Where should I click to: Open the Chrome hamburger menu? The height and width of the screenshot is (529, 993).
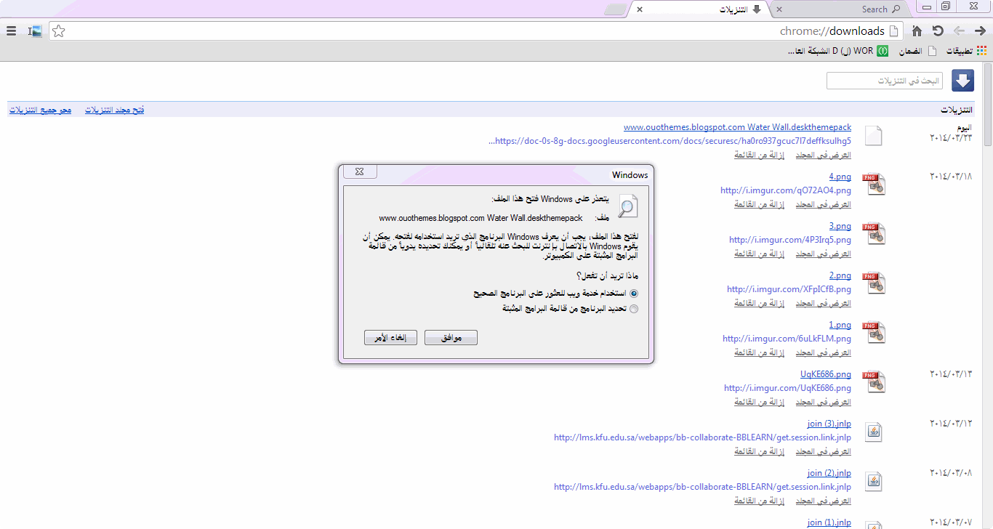pyautogui.click(x=11, y=31)
